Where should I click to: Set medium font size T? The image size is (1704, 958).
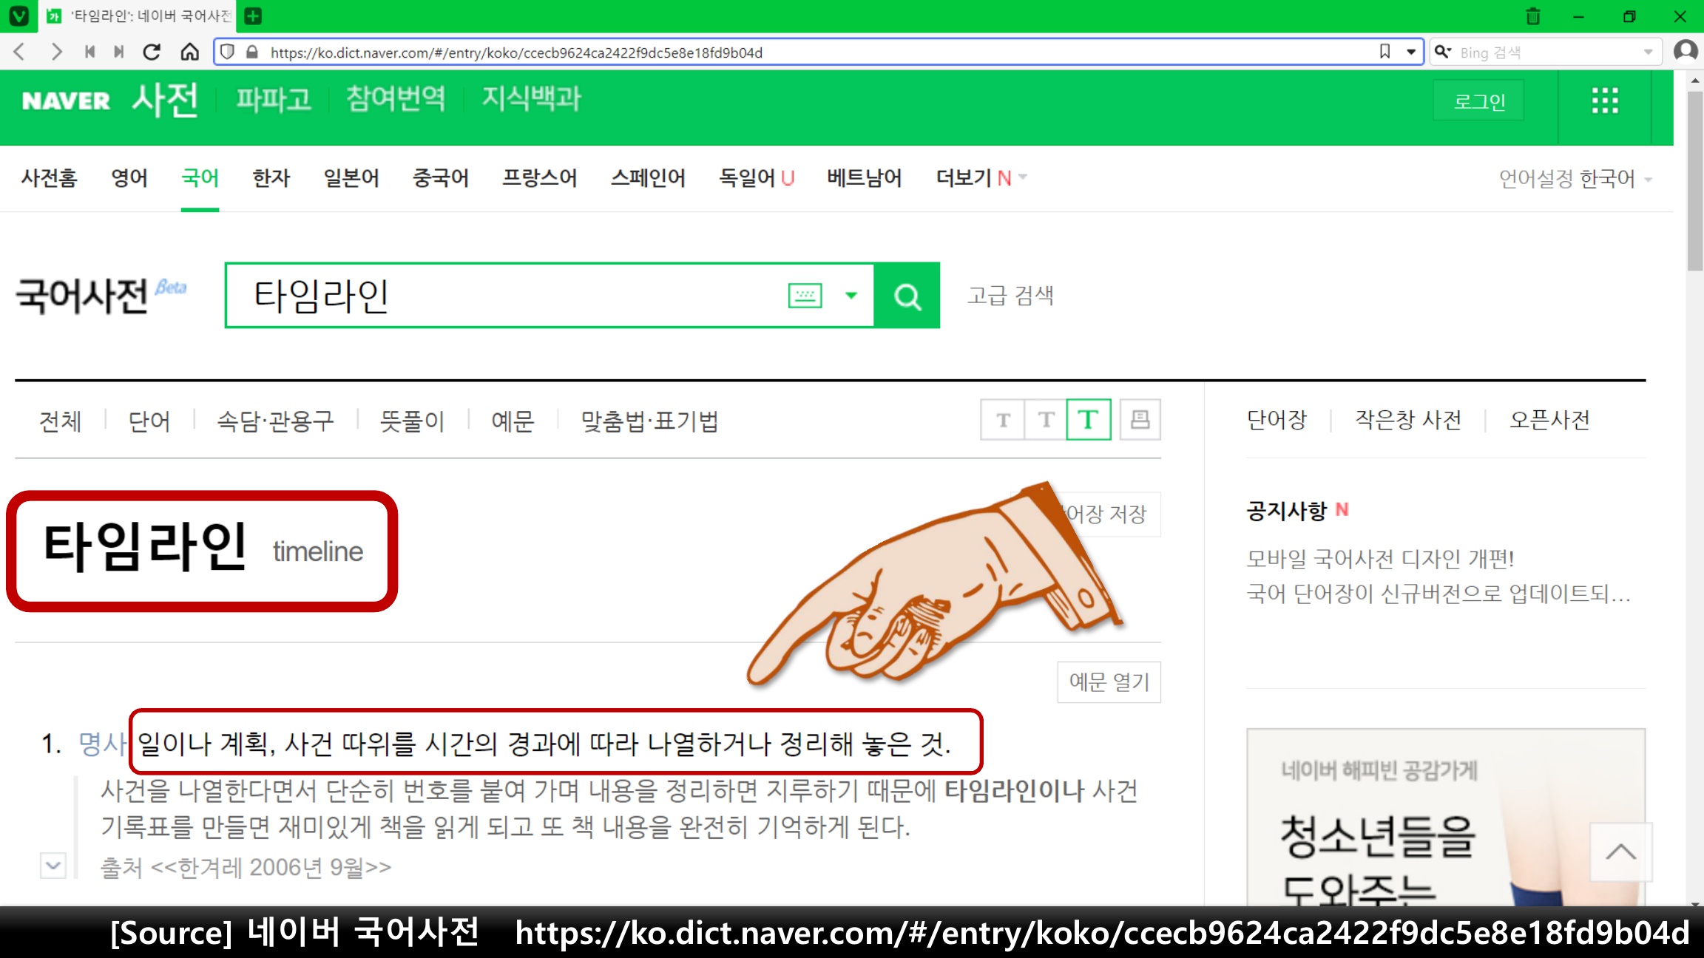point(1046,421)
